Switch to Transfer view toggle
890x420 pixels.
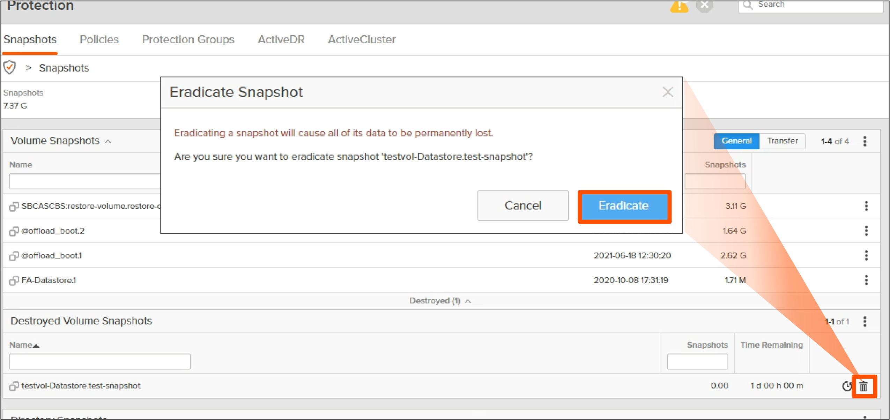(782, 141)
